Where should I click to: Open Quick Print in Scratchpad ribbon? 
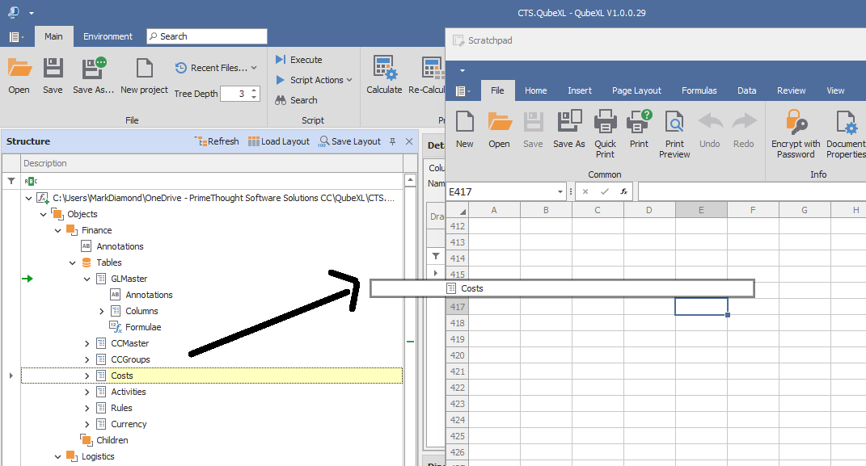(x=605, y=132)
